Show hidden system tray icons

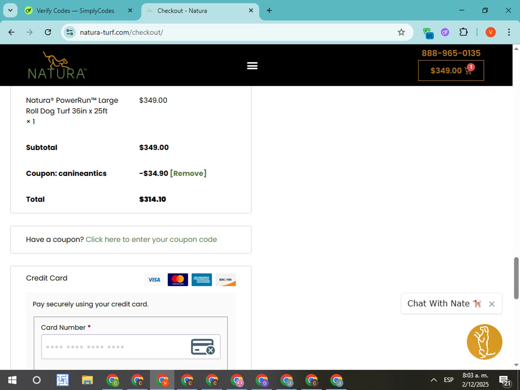[x=434, y=380]
